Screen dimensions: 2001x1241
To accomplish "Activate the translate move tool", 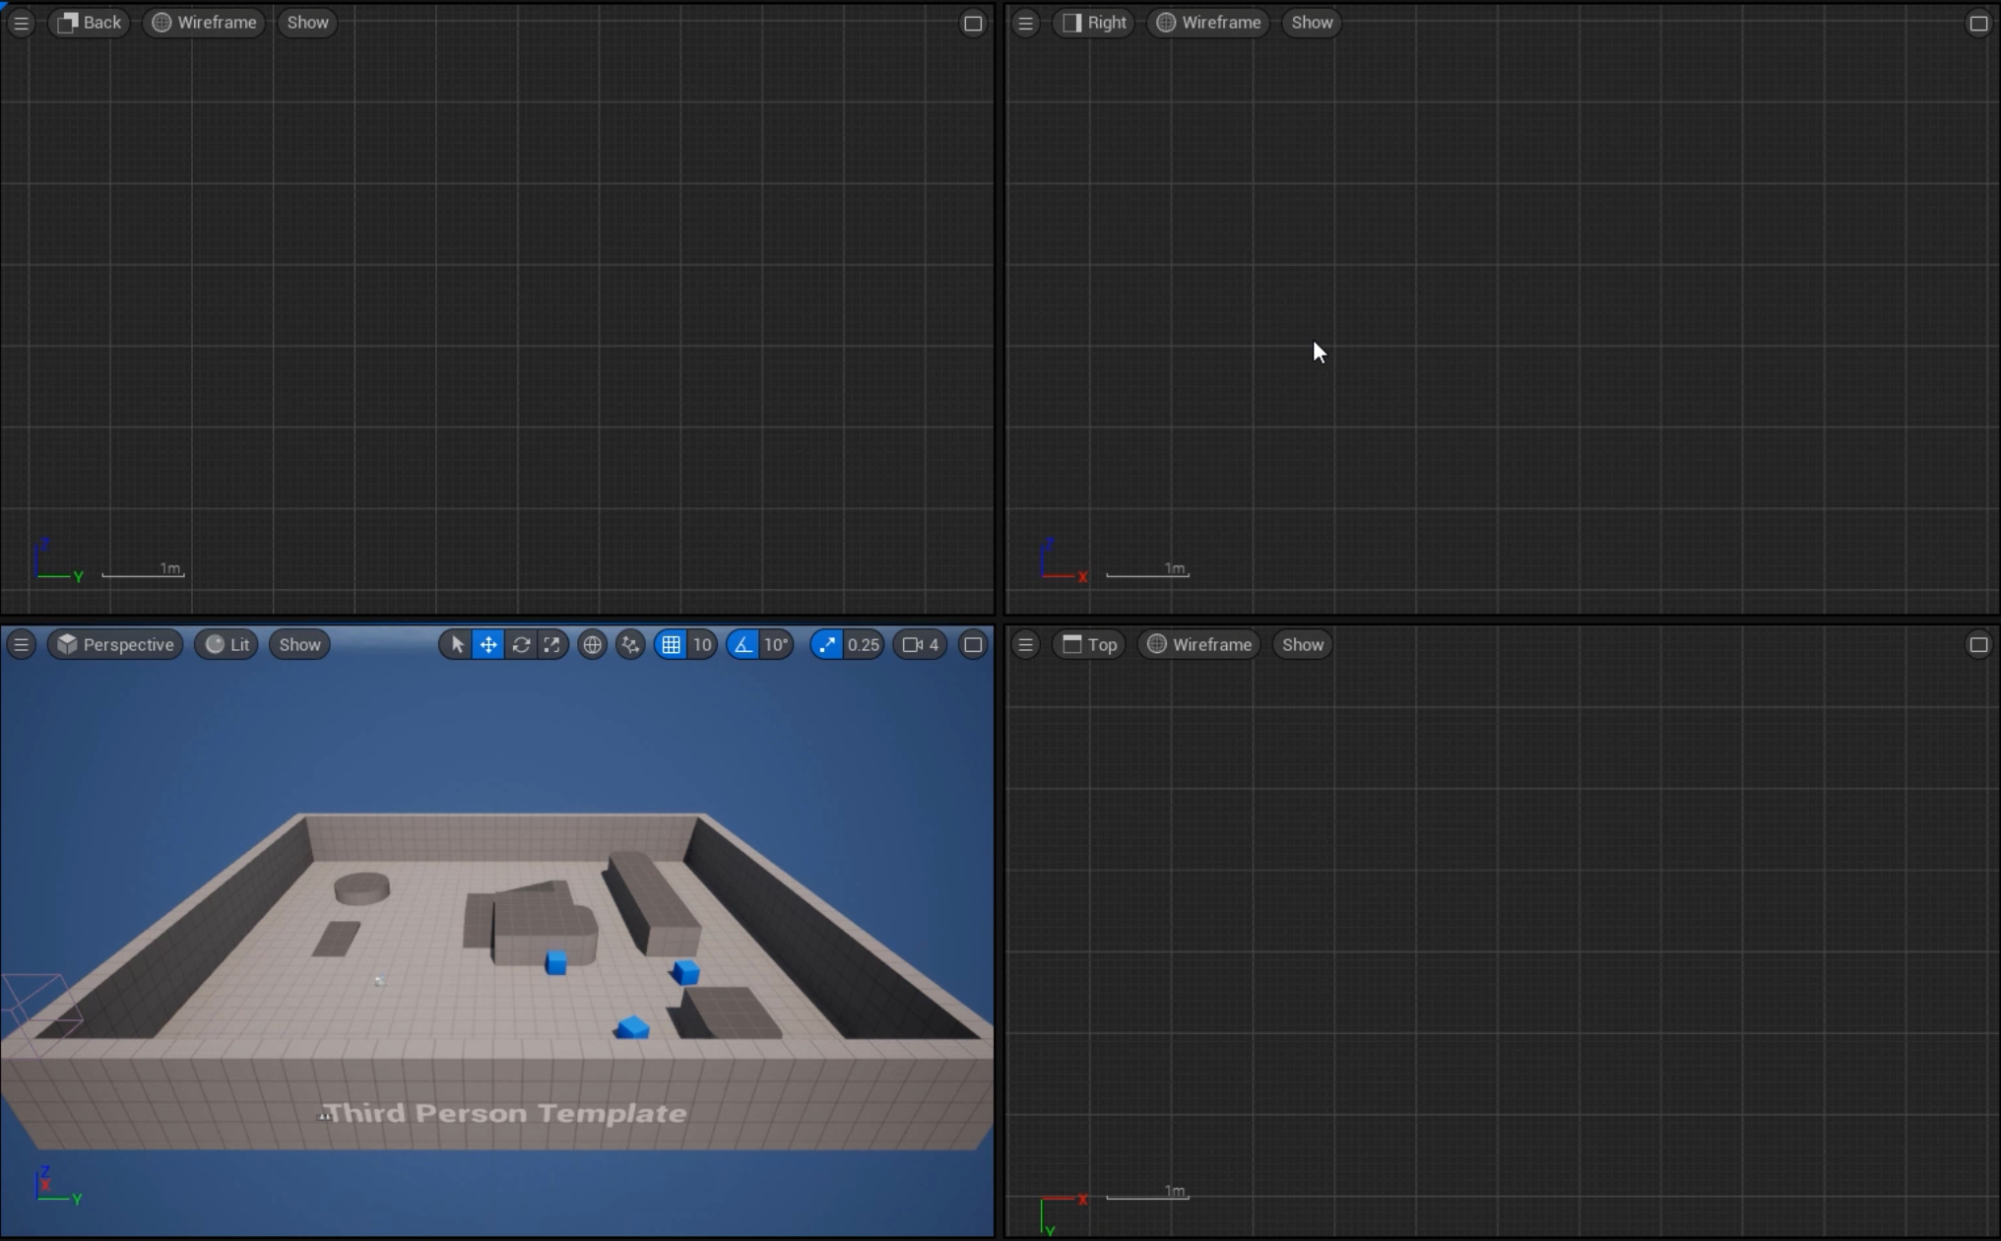I will tap(488, 645).
